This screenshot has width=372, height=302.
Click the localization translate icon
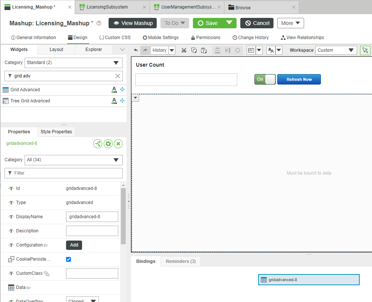271,50
